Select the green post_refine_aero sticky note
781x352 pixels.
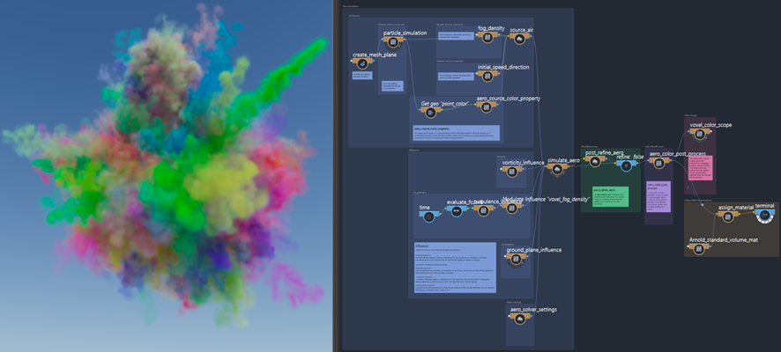click(x=611, y=197)
